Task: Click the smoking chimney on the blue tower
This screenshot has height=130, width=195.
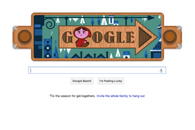Action: tap(51, 35)
